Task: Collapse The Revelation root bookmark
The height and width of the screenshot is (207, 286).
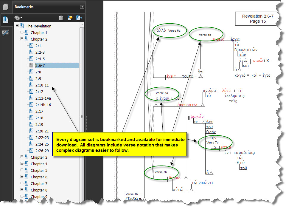Action: 17,26
